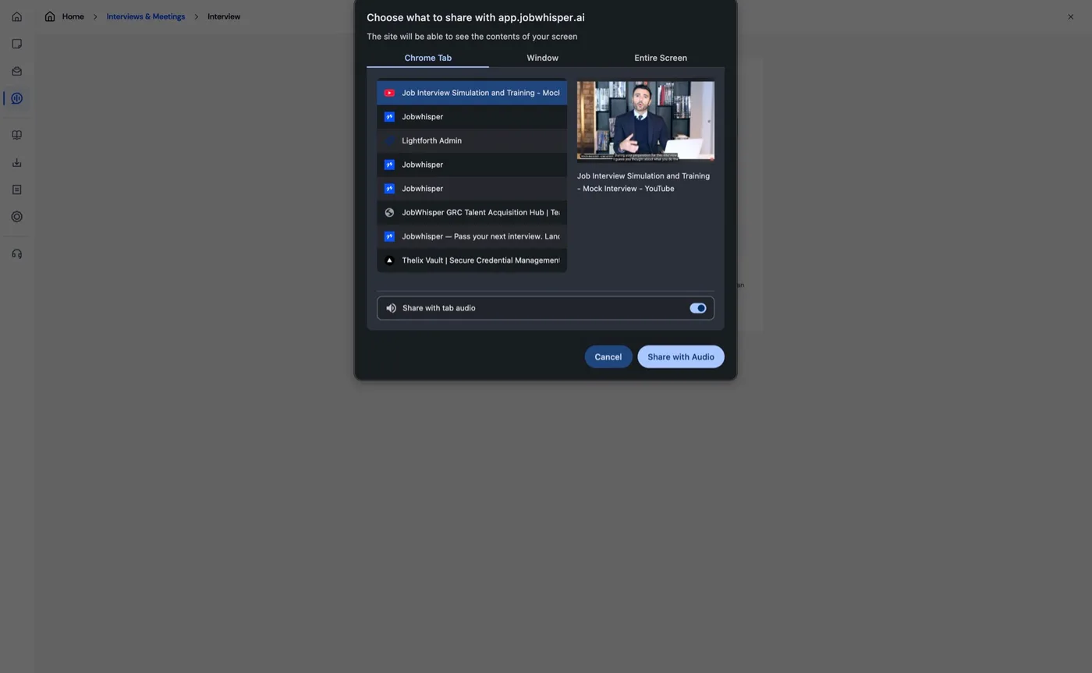Select the Chrome Tab option
Screen dimensions: 1092x673
pos(427,58)
